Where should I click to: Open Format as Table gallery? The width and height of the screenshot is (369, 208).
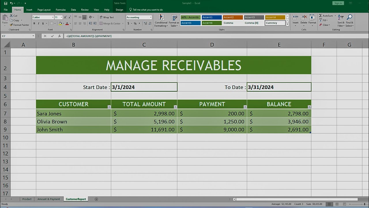[x=174, y=21]
